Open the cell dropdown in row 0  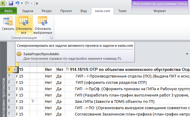pos(15,70)
